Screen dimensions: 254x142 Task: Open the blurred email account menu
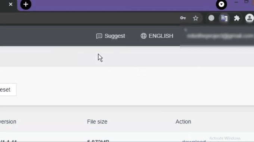(220, 36)
